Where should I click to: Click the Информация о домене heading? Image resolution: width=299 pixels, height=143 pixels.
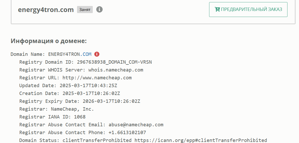(x=48, y=41)
